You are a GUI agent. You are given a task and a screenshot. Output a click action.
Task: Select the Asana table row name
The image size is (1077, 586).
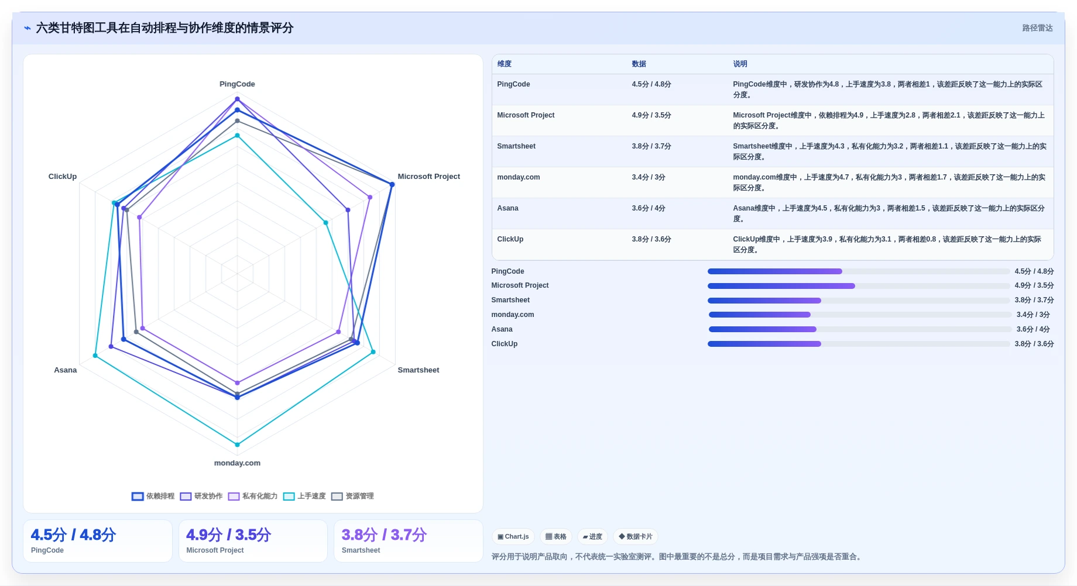(x=507, y=208)
